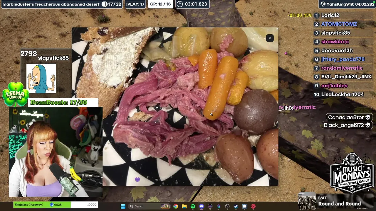Viewport: 376px width, 211px height.
Task: Open Steam from the taskbar
Action: tap(236, 206)
